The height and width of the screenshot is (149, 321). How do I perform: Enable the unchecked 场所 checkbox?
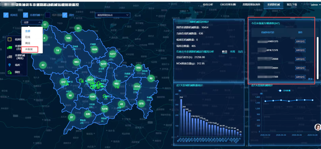48,15
